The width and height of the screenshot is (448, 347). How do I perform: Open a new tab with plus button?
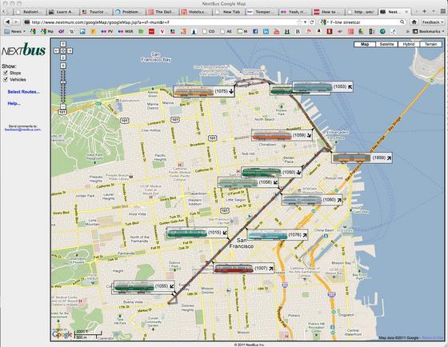click(424, 11)
